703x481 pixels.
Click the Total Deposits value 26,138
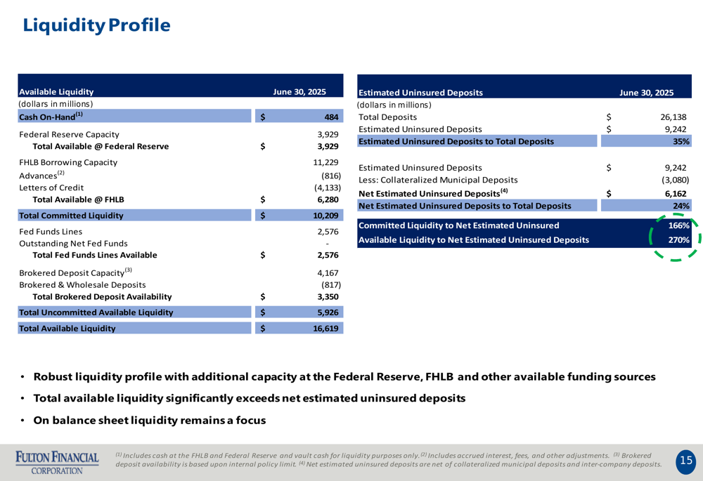click(673, 117)
